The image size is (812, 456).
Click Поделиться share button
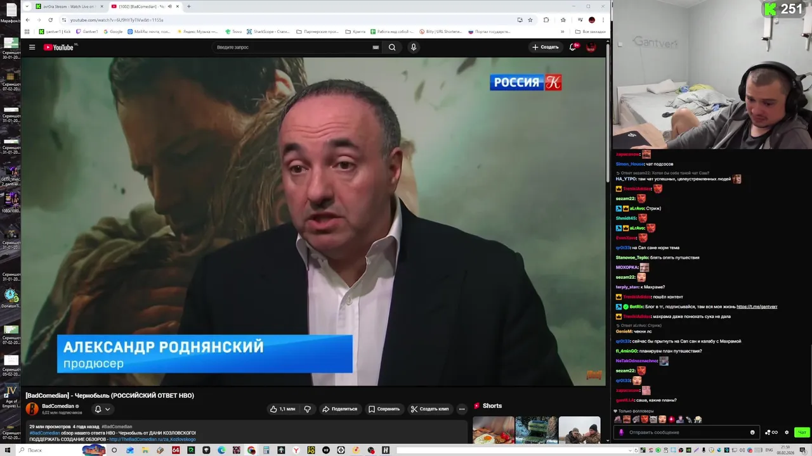pyautogui.click(x=340, y=409)
